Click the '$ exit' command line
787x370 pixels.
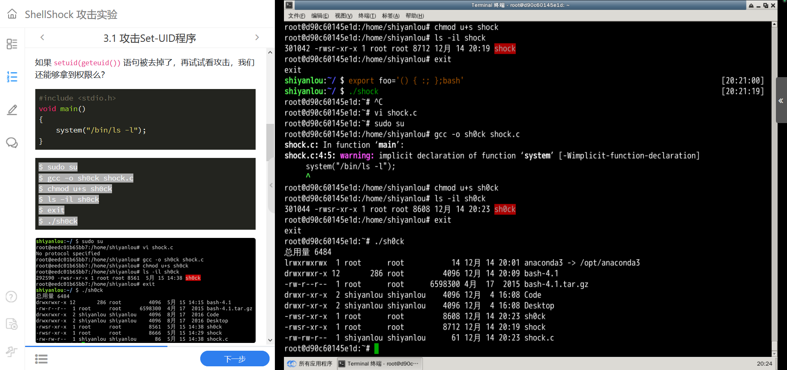[52, 210]
